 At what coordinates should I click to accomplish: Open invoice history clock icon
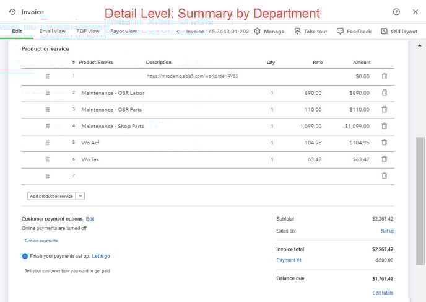click(x=12, y=12)
